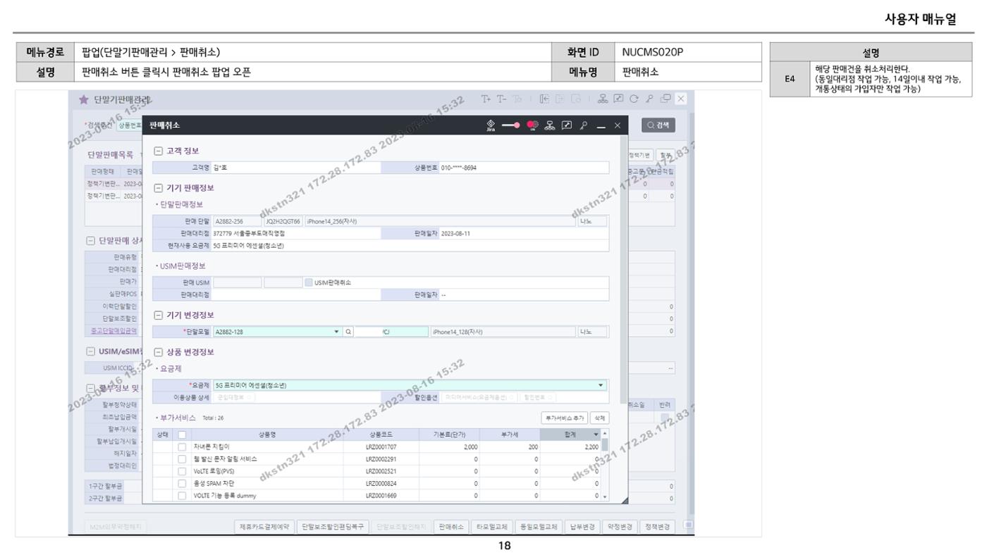Click the 단말보조할인펀딩복구 button

(331, 526)
